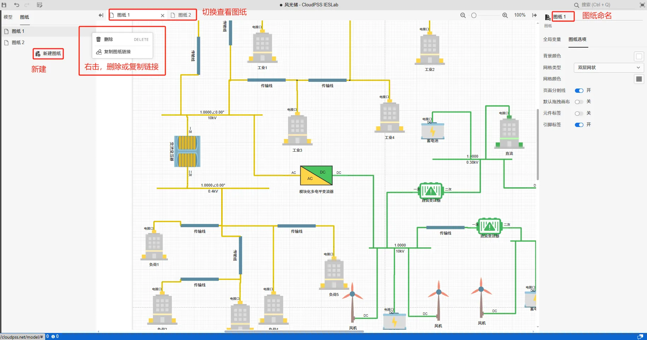Image resolution: width=647 pixels, height=340 pixels.
Task: Collapse the right properties panel
Action: (x=535, y=15)
